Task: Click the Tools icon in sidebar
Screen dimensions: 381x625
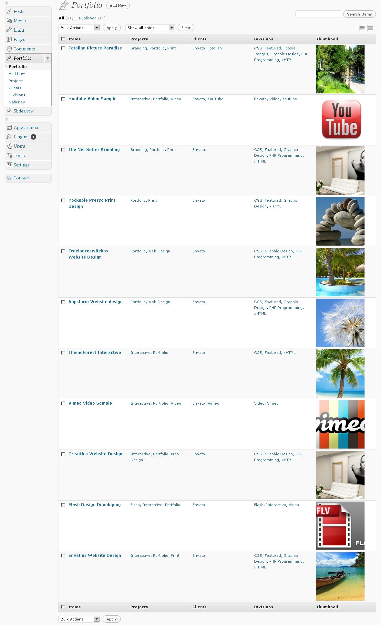Action: pos(9,155)
